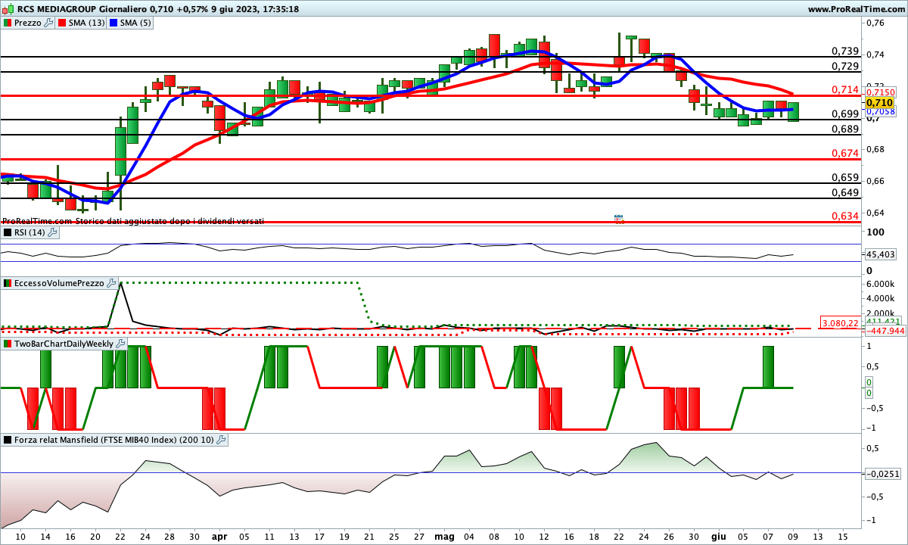908x545 pixels.
Task: Select the SMA (13) indicator label
Action: point(86,23)
